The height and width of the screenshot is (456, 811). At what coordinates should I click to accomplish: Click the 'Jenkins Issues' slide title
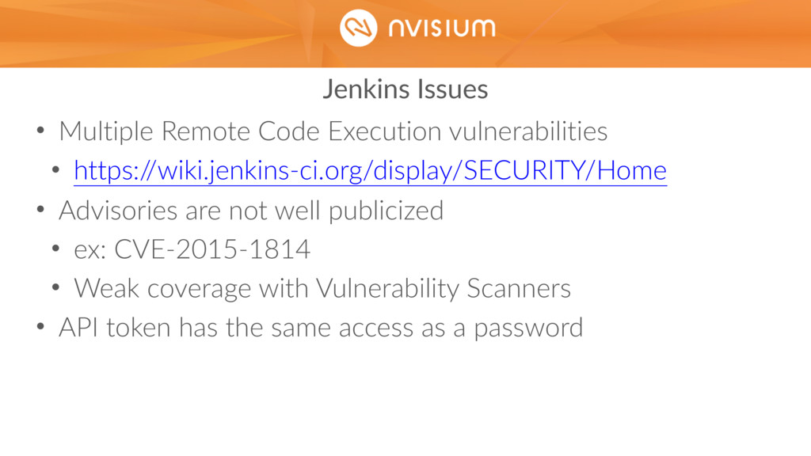[x=405, y=89]
